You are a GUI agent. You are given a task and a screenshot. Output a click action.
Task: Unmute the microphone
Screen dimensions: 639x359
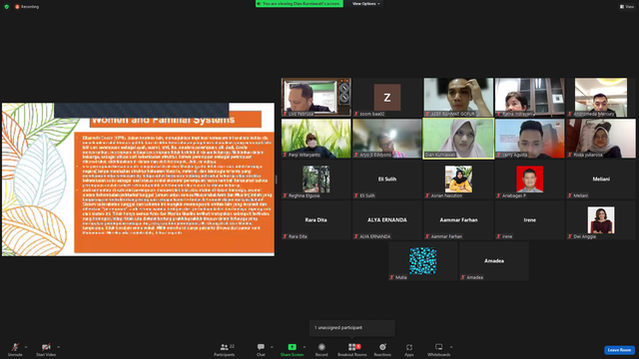(15, 349)
